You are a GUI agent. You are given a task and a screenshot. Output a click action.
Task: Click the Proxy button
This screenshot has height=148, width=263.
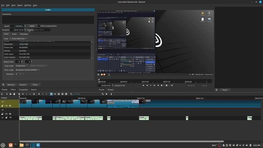pyautogui.click(x=35, y=85)
